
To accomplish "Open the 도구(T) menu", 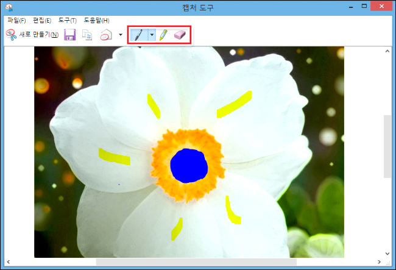I will tap(68, 21).
